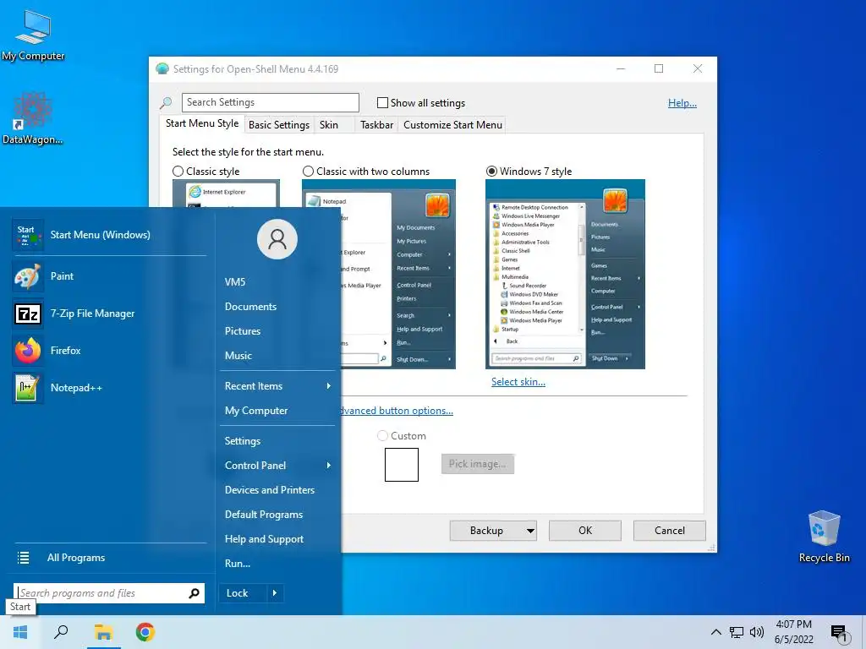This screenshot has width=866, height=649.
Task: Click OK in Settings dialog
Action: [x=585, y=531]
